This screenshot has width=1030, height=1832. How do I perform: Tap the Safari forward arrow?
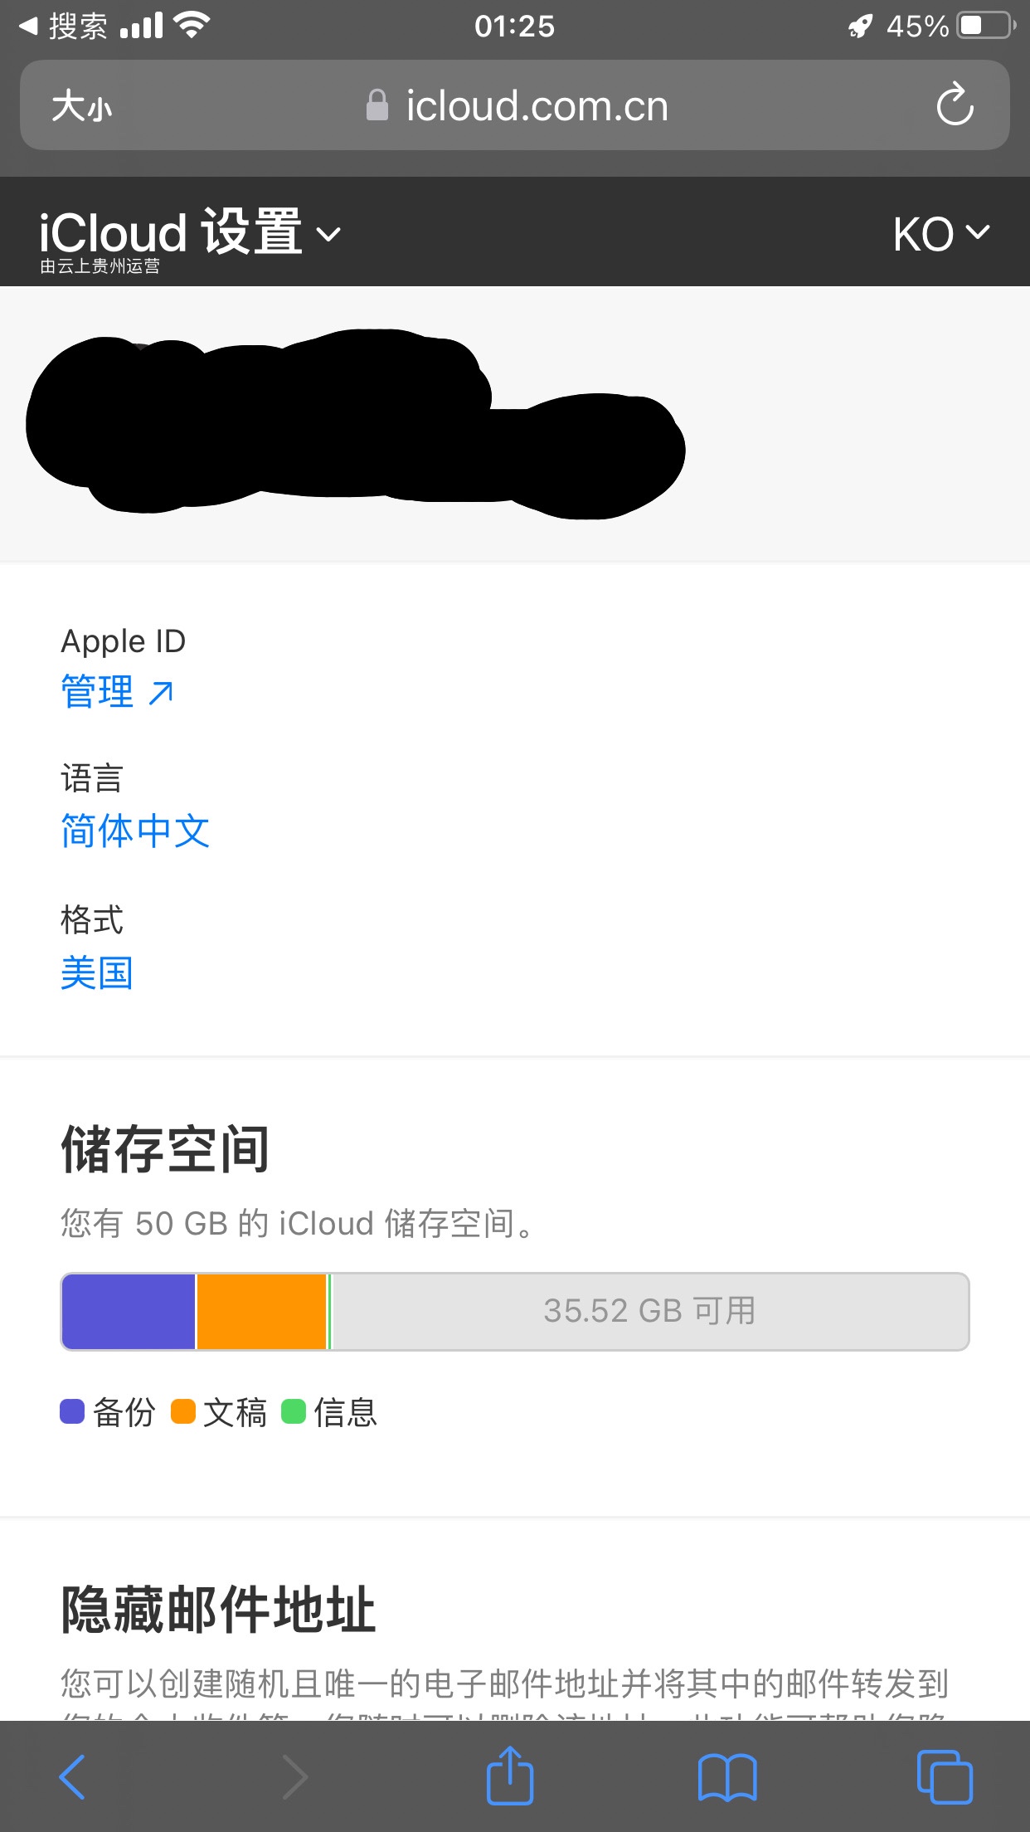point(294,1776)
